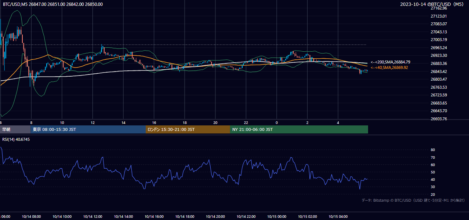Click the RSI scale value 80
Screen dimensions: 469x220
(433, 150)
